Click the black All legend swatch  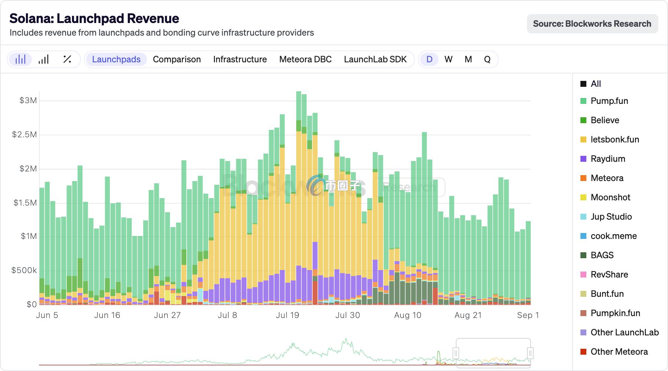pyautogui.click(x=583, y=84)
